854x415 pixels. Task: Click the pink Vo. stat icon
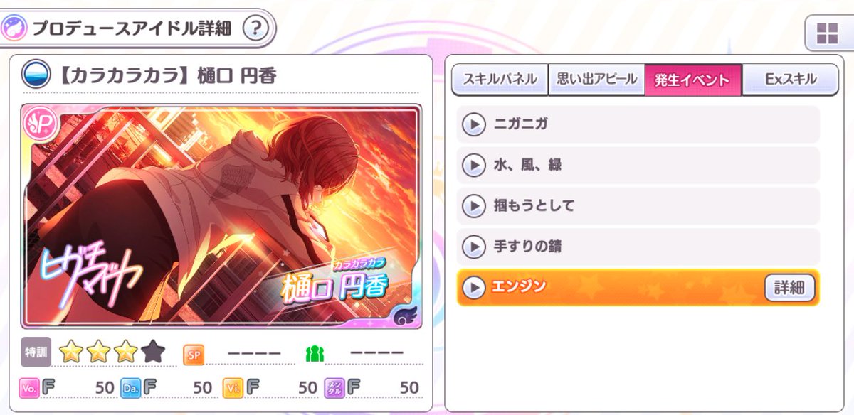[28, 387]
